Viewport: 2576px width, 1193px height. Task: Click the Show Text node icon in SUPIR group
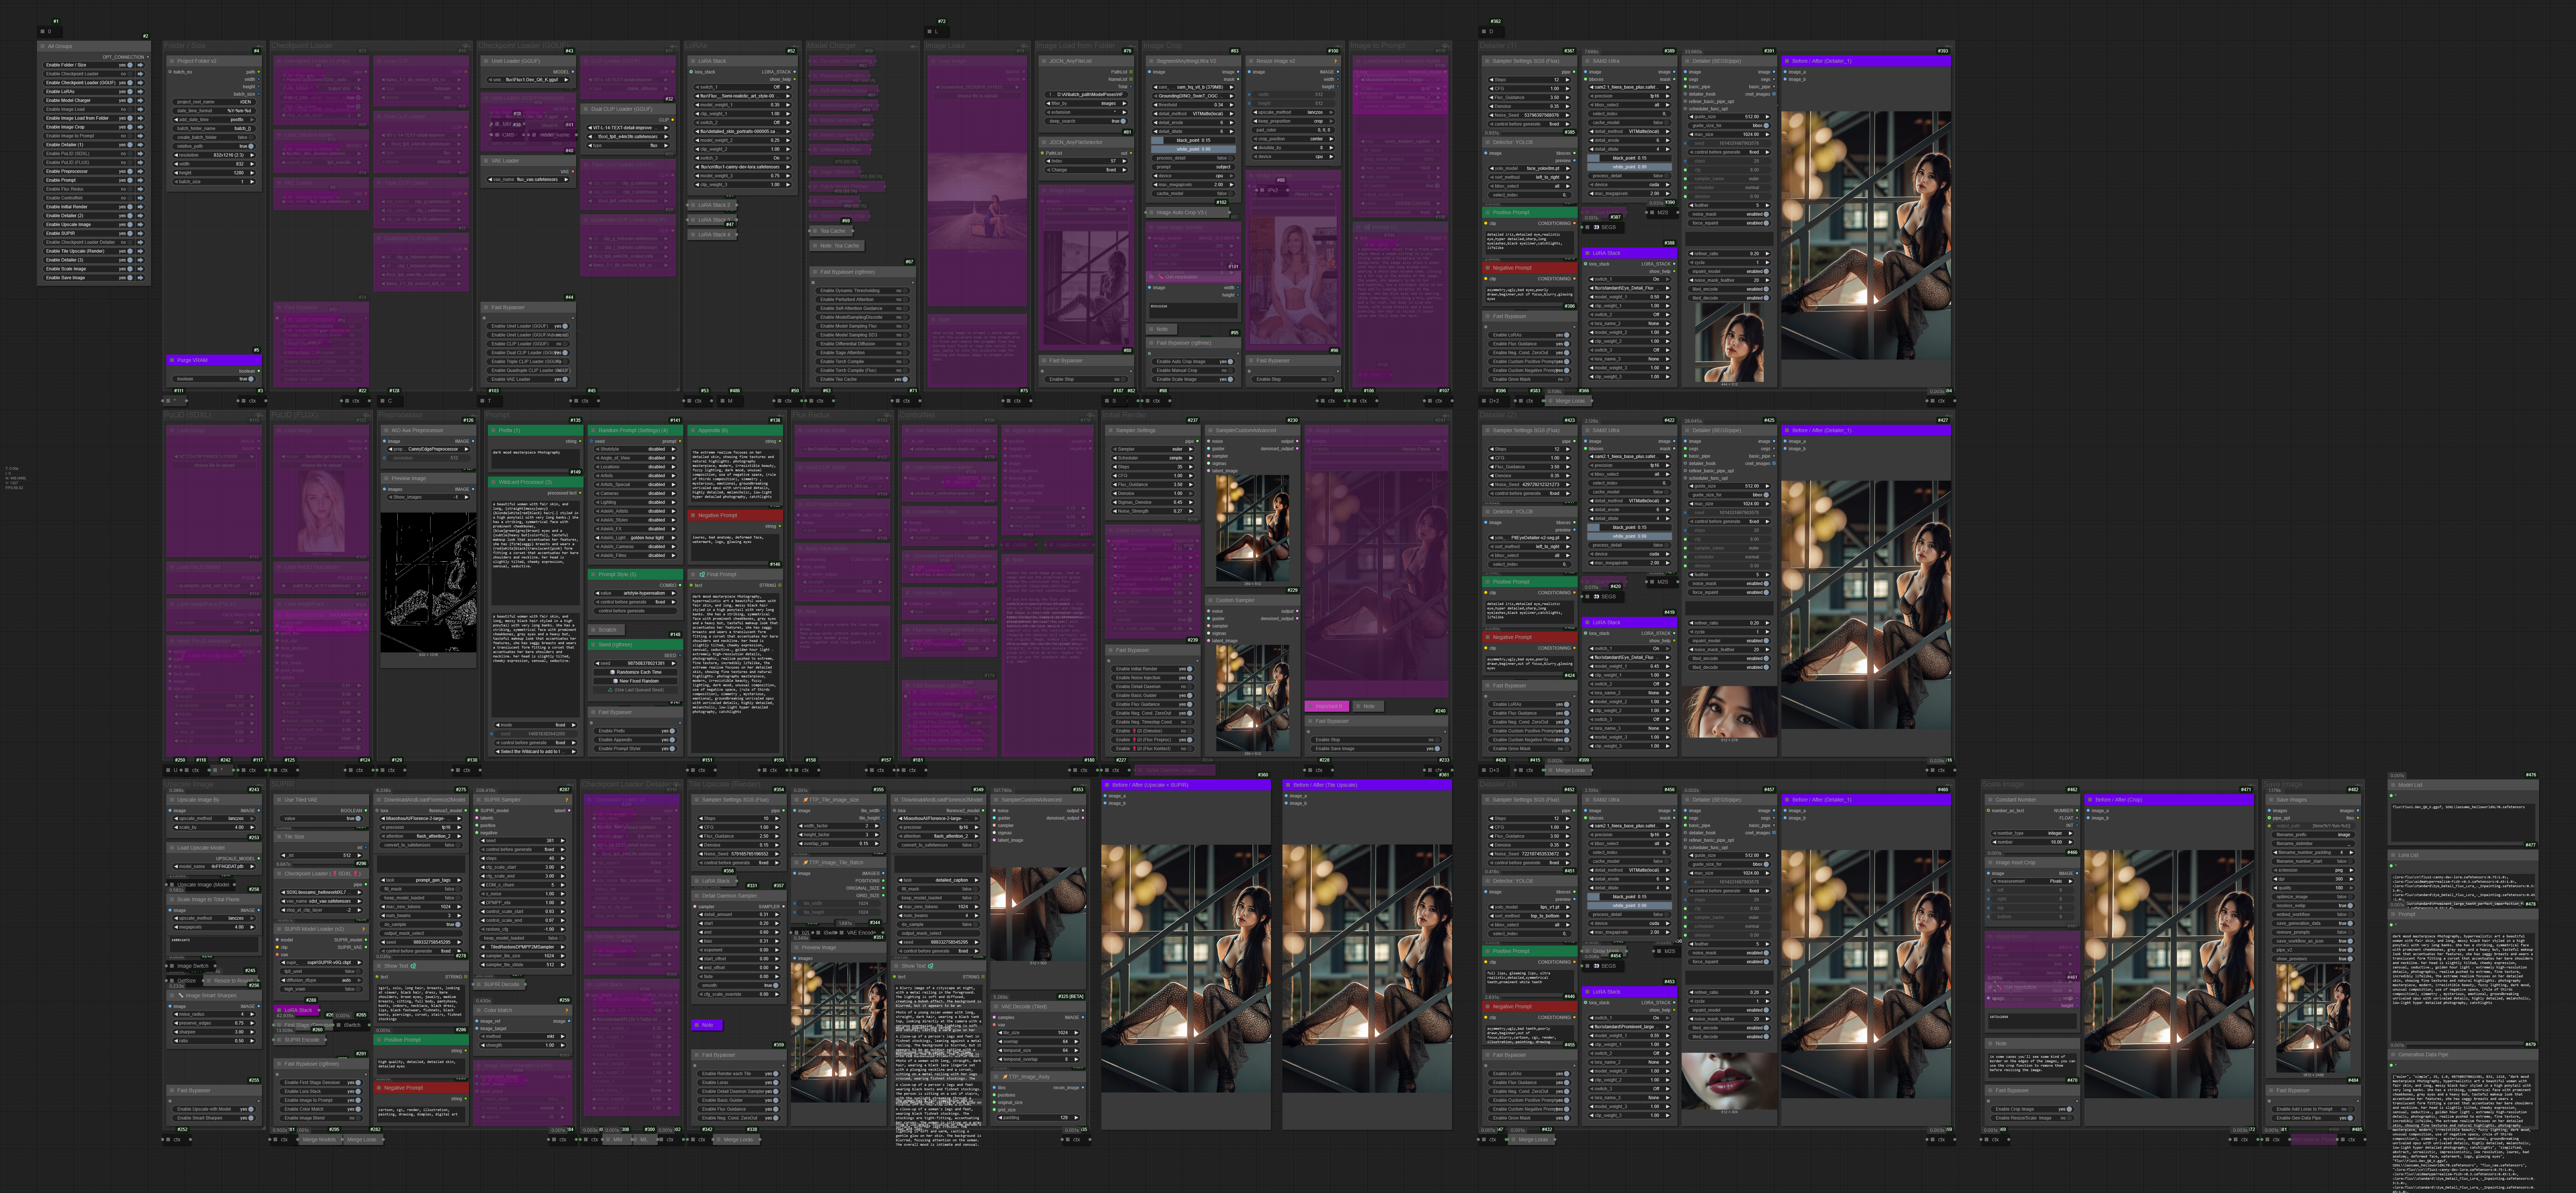click(x=413, y=966)
